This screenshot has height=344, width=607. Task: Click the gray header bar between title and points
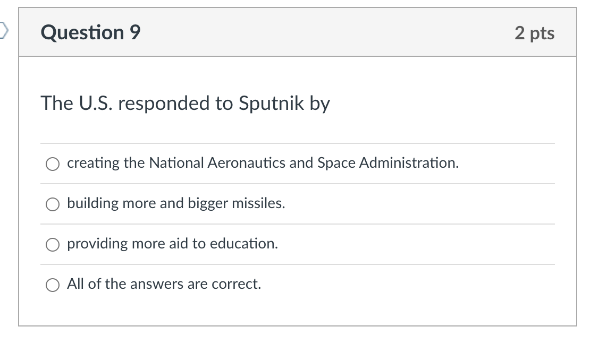coord(327,32)
